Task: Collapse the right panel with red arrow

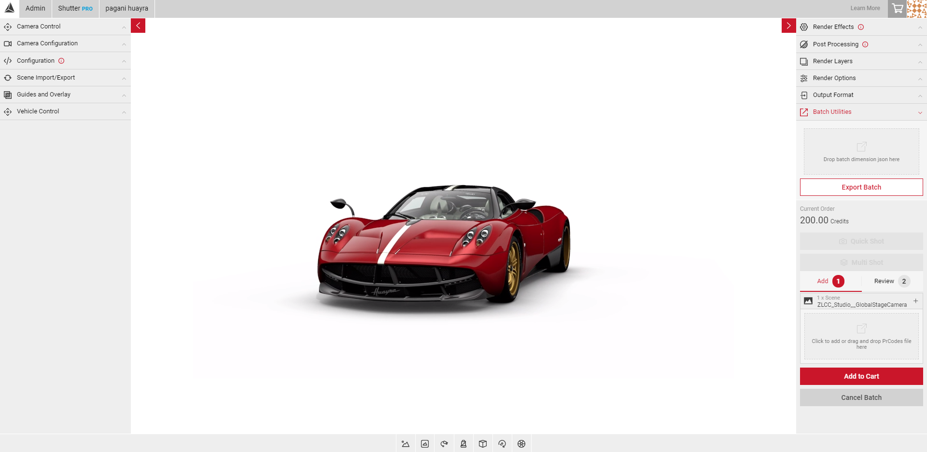Action: [789, 26]
